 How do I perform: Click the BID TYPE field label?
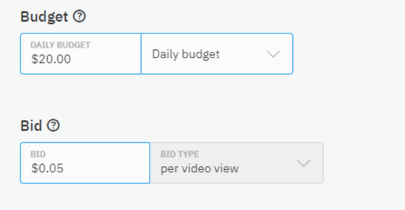(180, 154)
